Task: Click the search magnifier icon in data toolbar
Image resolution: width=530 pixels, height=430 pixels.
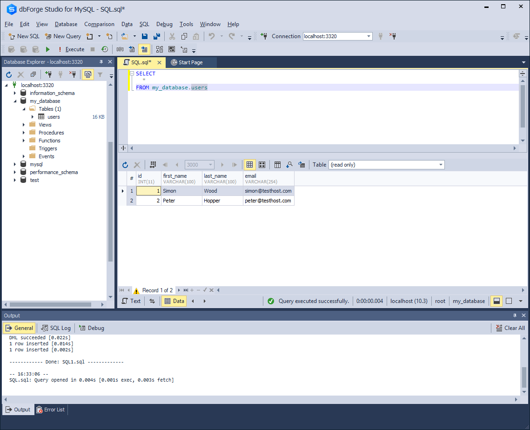Action: [288, 164]
